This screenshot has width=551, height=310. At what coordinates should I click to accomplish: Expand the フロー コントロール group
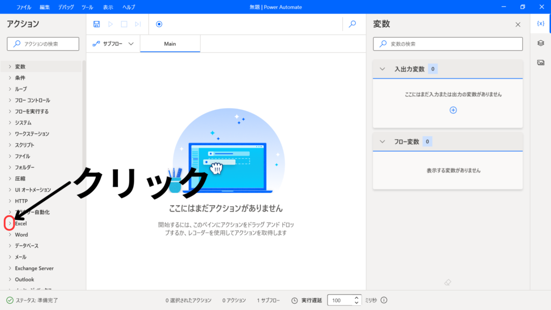point(10,100)
